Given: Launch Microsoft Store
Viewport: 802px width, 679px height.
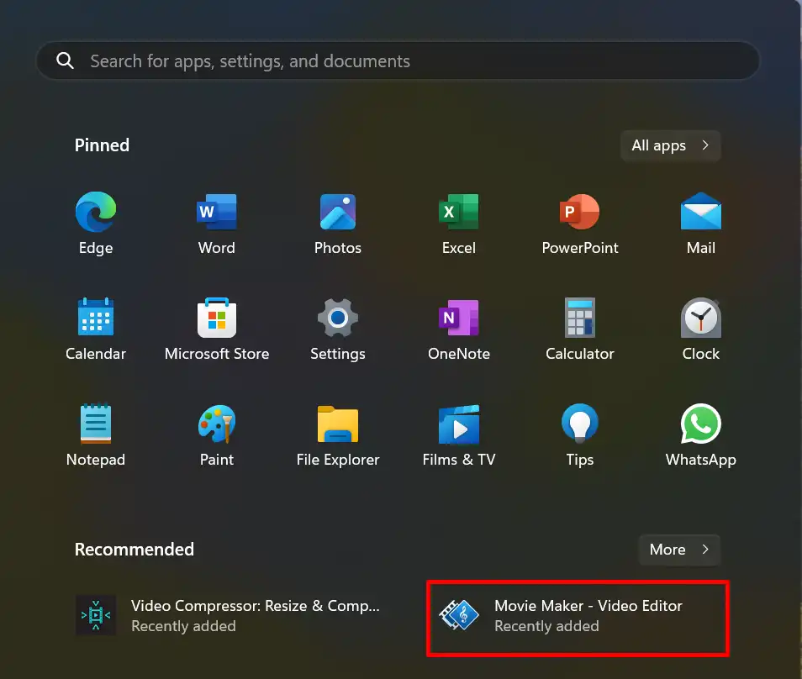Looking at the screenshot, I should [x=216, y=329].
